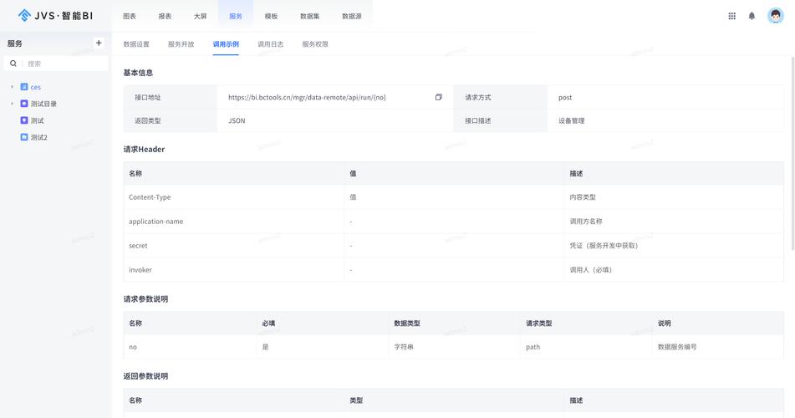Expand the ces folder
Screen dimensions: 795x418
pos(12,87)
